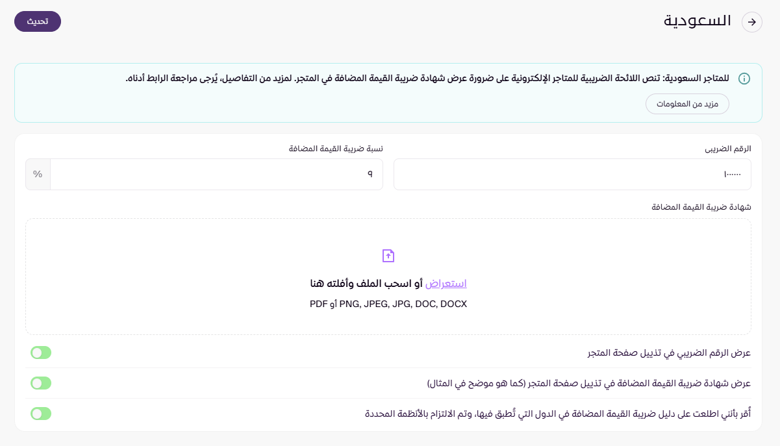780x446 pixels.
Task: Click the نسبة ضريبة القيمة المضافة input
Action: [x=216, y=174]
